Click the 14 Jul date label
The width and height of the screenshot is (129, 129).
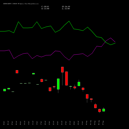[33, 123]
